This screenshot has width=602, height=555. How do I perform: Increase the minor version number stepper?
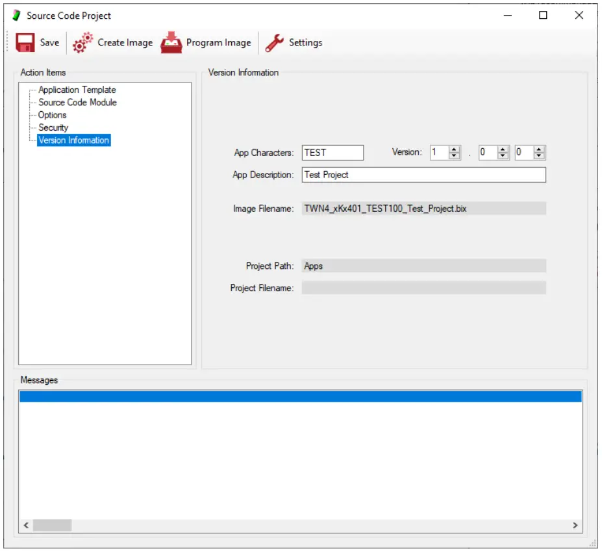click(503, 149)
